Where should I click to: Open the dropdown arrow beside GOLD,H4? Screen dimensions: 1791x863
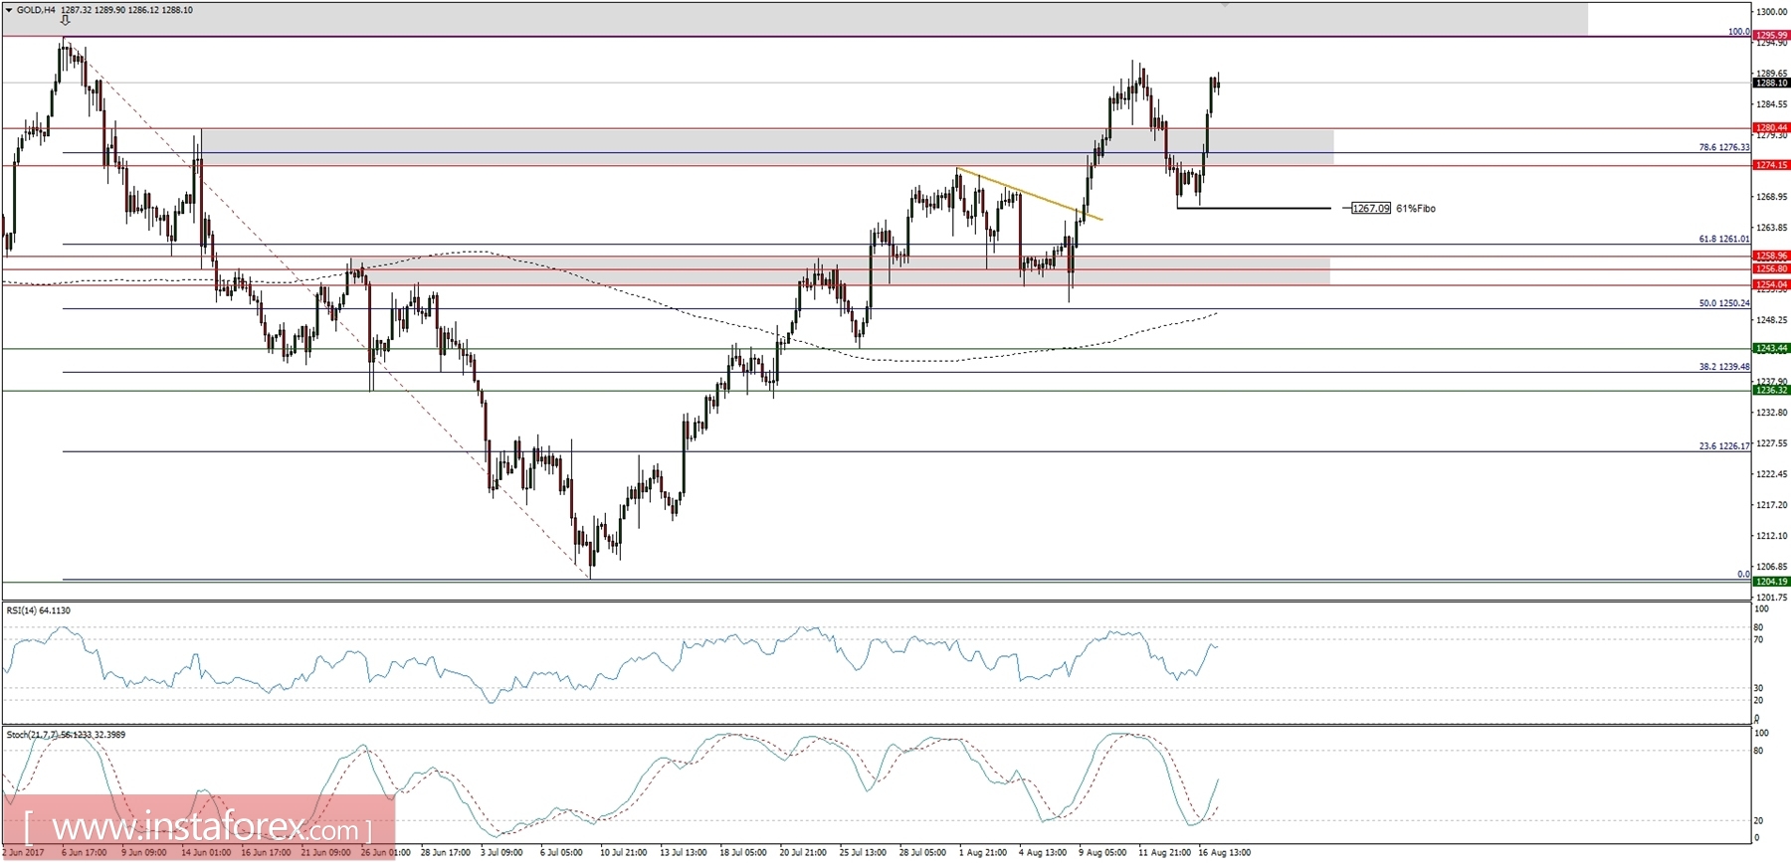9,9
